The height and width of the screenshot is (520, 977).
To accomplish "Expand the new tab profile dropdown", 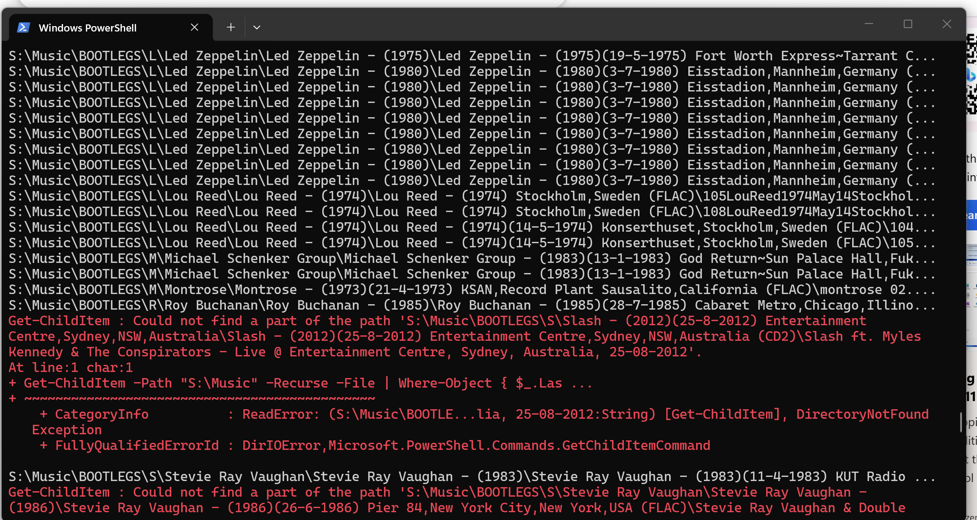I will click(x=257, y=27).
